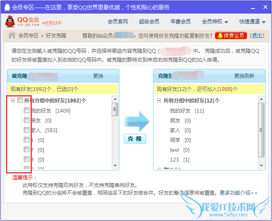This screenshot has height=221, width=272.
Task: Click the QQ penguin icon in title bar
Action: (x=7, y=7)
